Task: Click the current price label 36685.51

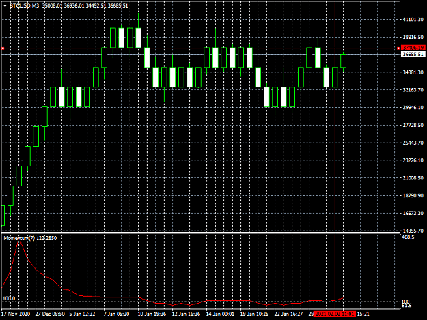Action: click(413, 55)
